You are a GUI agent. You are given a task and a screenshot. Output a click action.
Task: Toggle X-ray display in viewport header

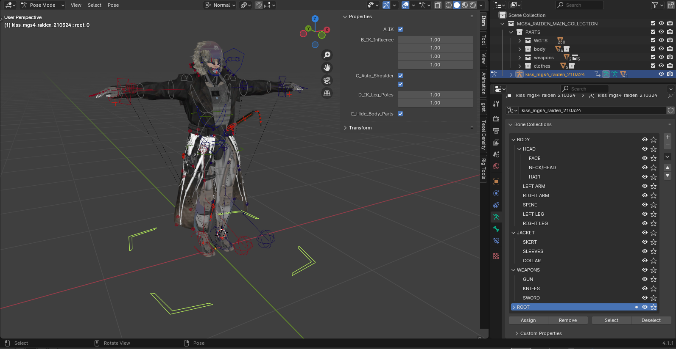438,5
